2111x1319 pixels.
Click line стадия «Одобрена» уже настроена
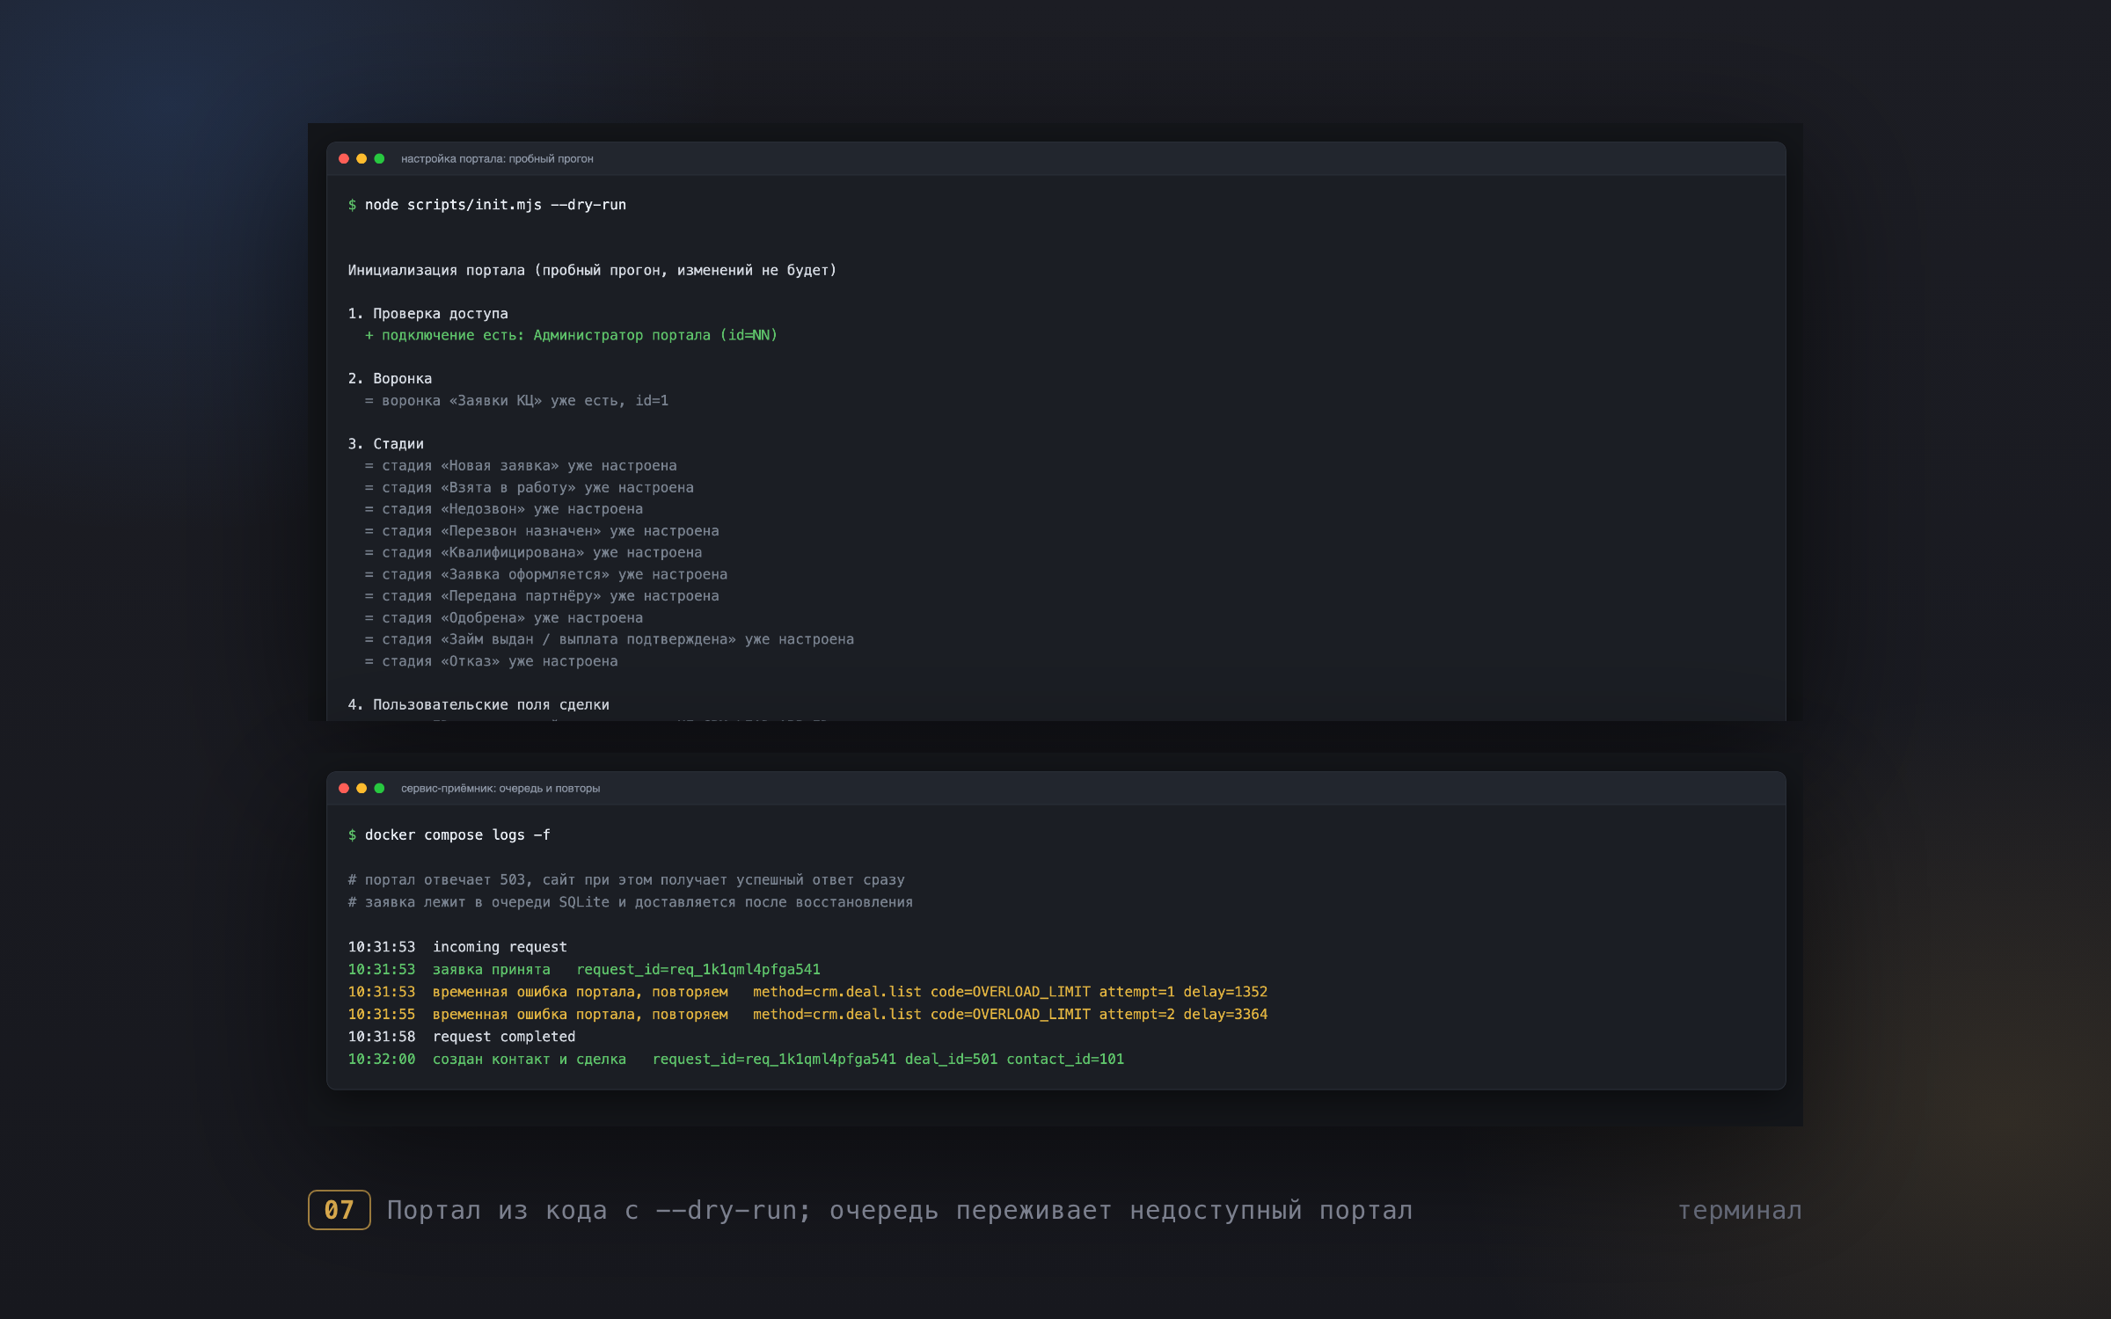point(503,618)
